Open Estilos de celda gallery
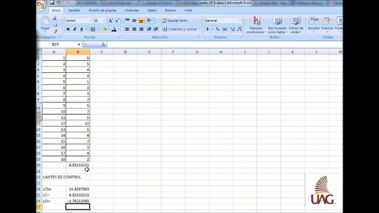Screen dimensions: 379x213 coord(296,25)
